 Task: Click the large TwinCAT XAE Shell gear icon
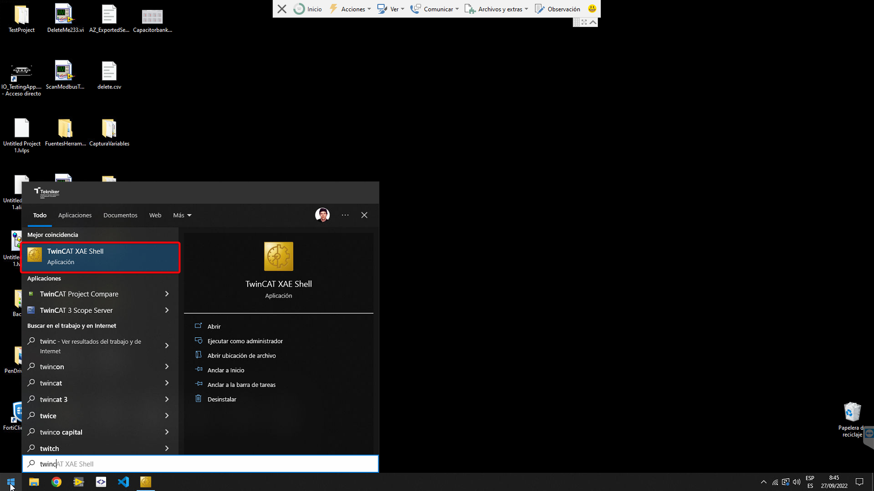pos(279,256)
